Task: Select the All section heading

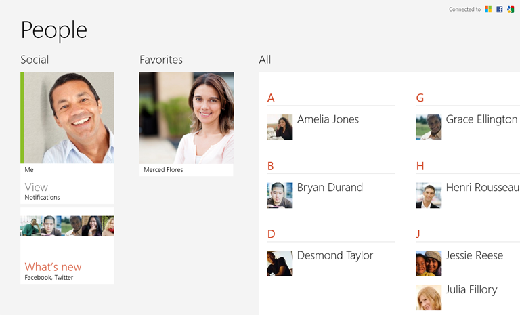Action: 265,60
